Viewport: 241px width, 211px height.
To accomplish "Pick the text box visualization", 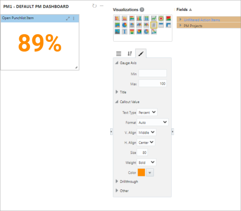I will click(124, 32).
